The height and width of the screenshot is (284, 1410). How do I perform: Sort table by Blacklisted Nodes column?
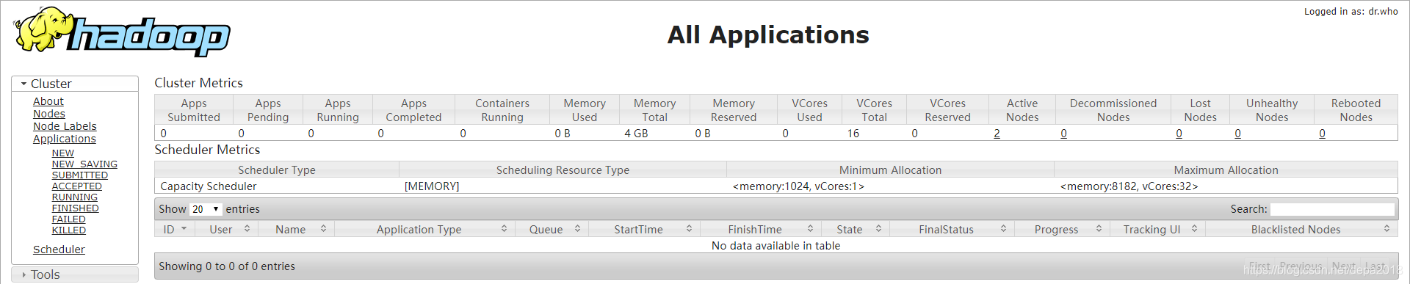pyautogui.click(x=1301, y=230)
